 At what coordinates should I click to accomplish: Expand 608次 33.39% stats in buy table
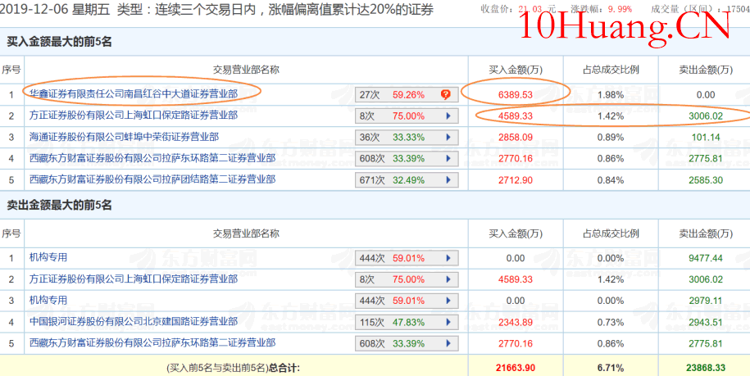(x=407, y=159)
